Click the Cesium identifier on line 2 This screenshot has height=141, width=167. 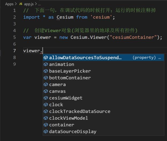click(x=65, y=17)
